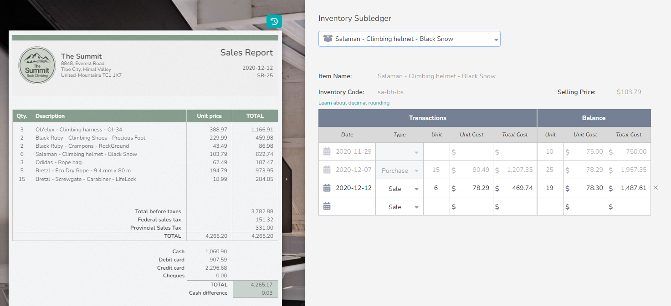Click the Transactions table header

[427, 118]
